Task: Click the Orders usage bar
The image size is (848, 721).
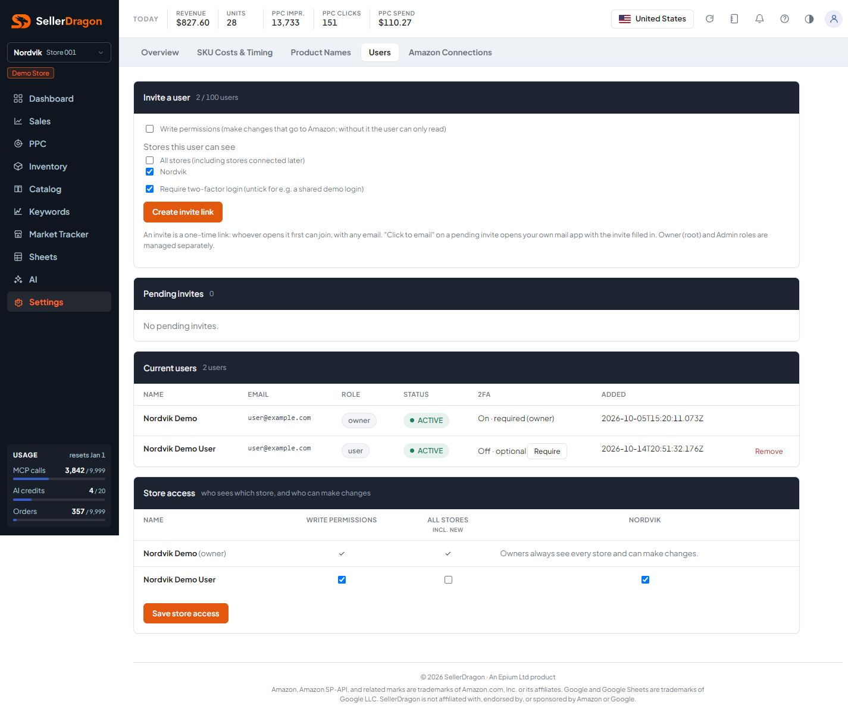Action: pos(59,519)
